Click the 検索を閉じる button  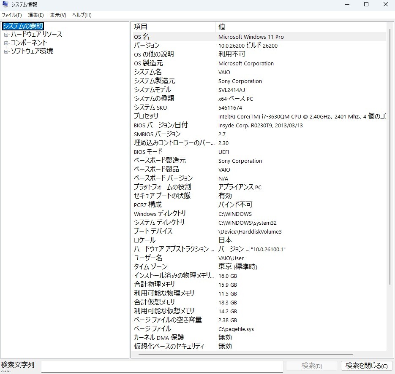click(366, 366)
